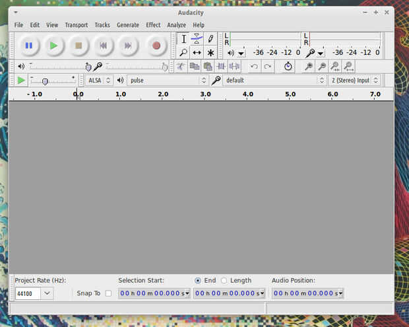409x327 pixels.
Task: Click the 3.0 mark on timeline ruler
Action: (x=206, y=94)
